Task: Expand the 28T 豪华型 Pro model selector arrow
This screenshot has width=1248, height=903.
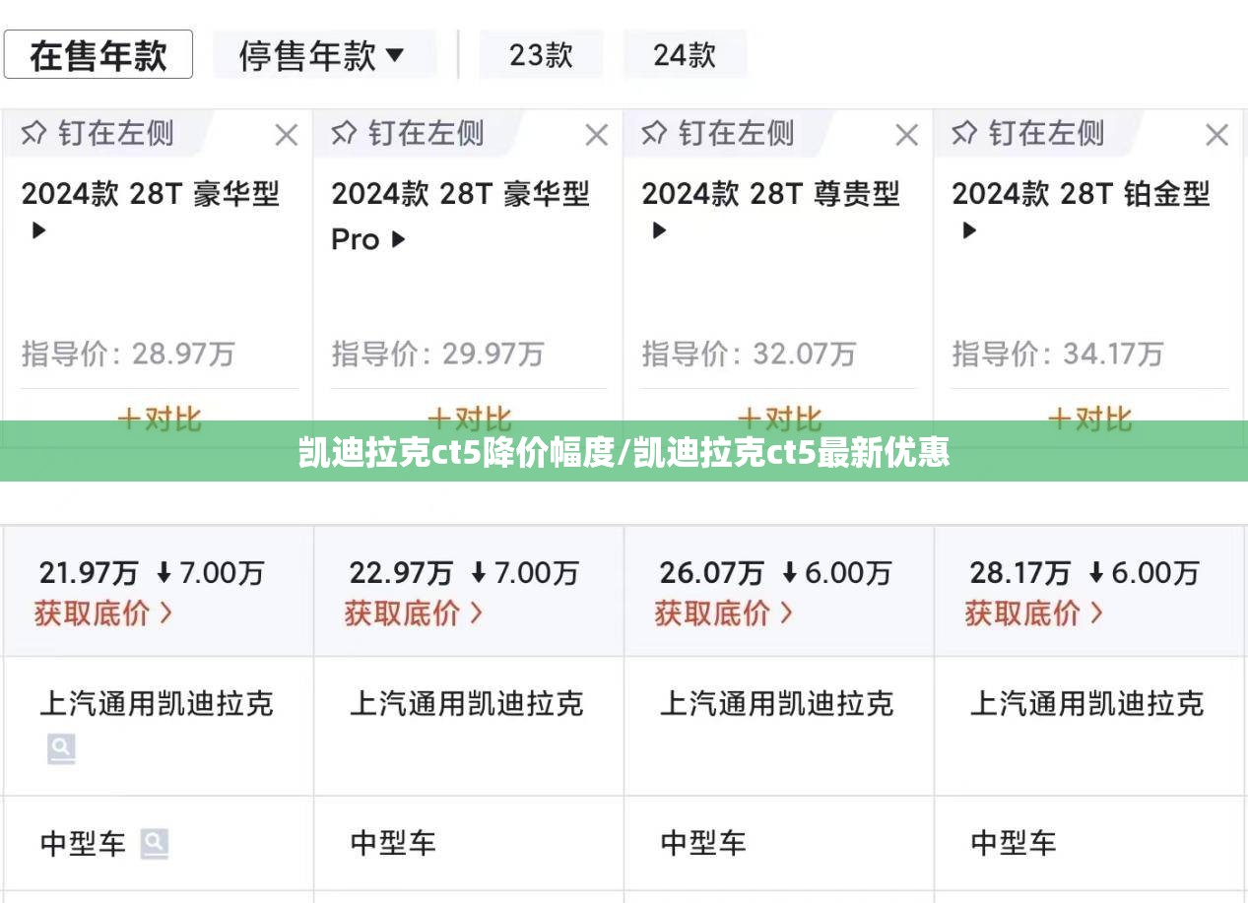Action: click(x=398, y=238)
